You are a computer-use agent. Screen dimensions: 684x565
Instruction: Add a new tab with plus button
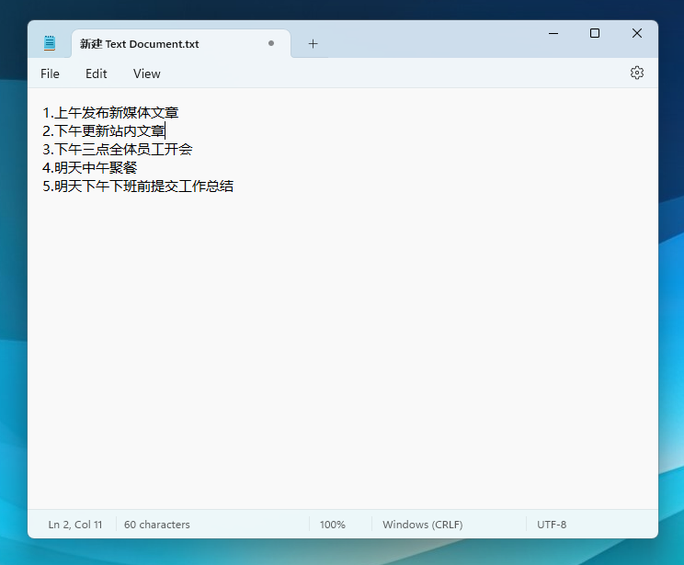click(x=313, y=43)
